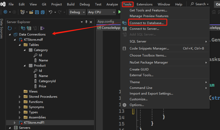
Task: Refresh the Server Explorer tree
Action: click(10, 28)
